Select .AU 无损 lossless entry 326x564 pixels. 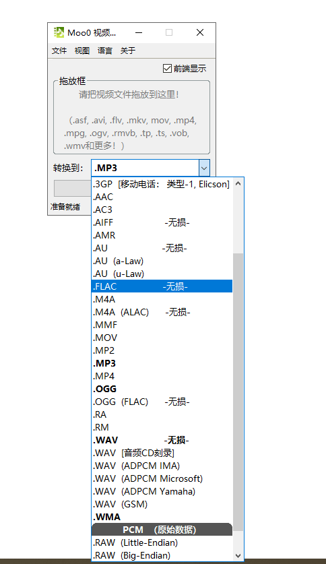tap(162, 248)
